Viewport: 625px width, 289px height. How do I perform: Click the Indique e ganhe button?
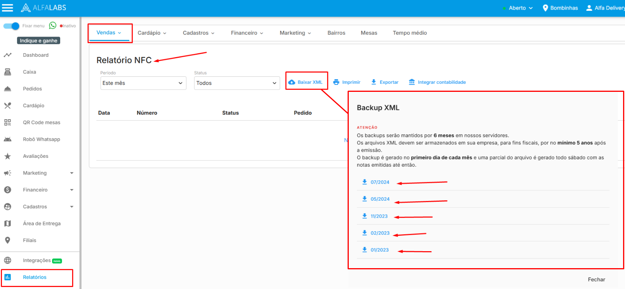coord(39,41)
